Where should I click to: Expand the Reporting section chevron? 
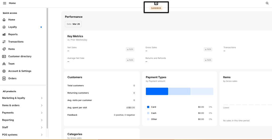coord(42,120)
